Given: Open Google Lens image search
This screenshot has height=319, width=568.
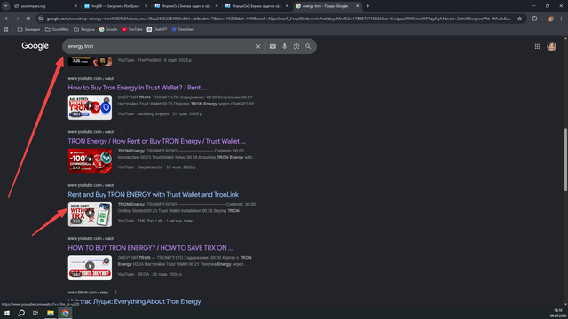Looking at the screenshot, I should click(296, 46).
